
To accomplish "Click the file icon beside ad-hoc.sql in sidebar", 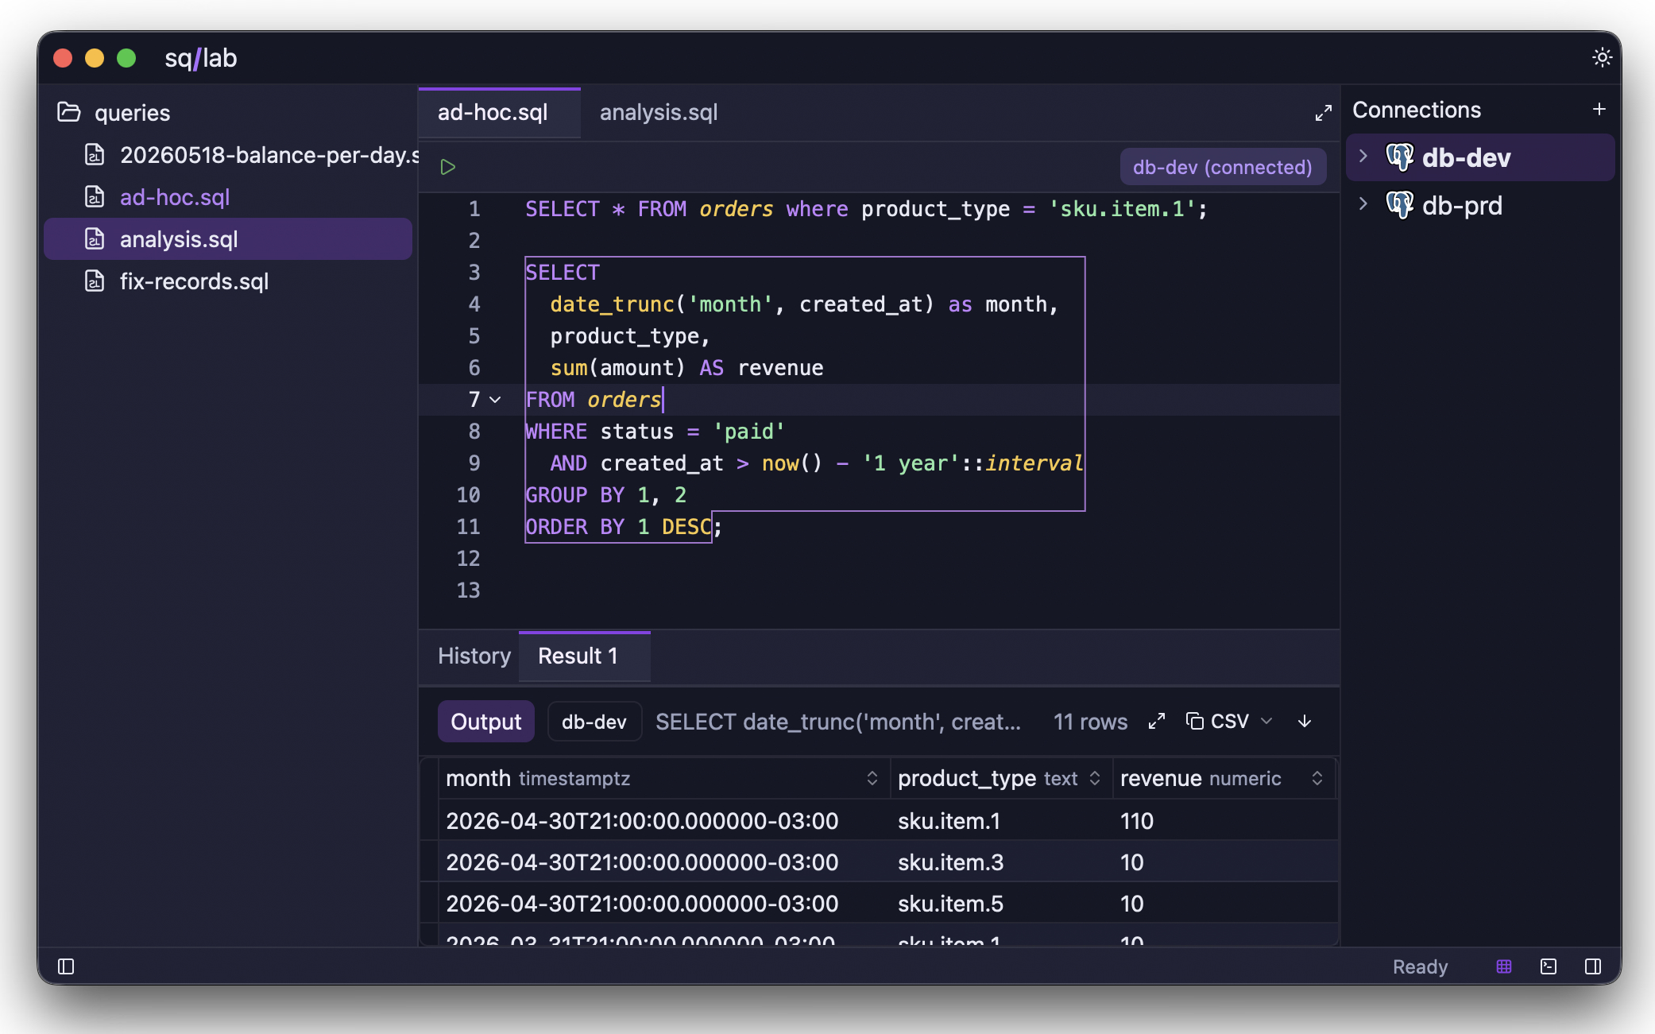I will pyautogui.click(x=95, y=196).
